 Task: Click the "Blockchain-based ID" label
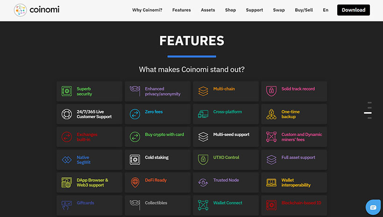coord(301,203)
